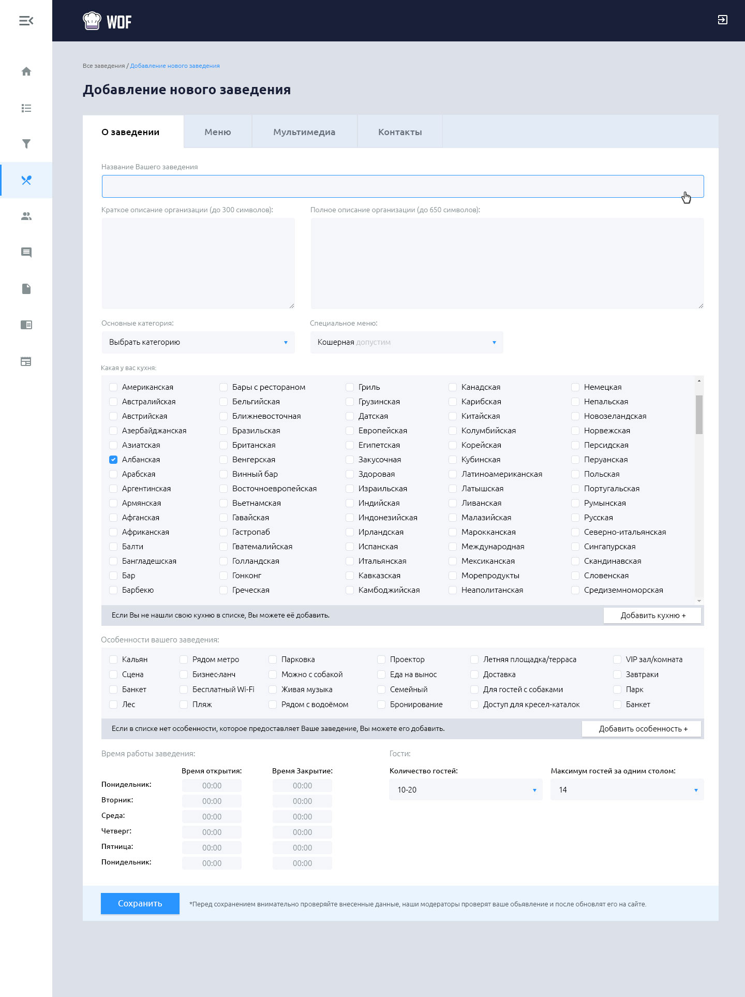Click the Добавить кухню + button
The height and width of the screenshot is (997, 745).
click(652, 615)
